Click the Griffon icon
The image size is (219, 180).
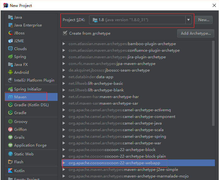10,129
